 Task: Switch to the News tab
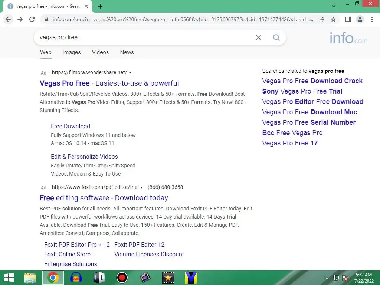tap(127, 52)
